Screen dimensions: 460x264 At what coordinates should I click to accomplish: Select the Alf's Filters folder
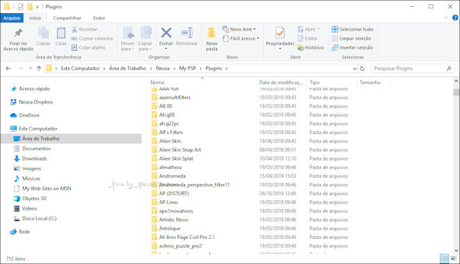coord(171,132)
